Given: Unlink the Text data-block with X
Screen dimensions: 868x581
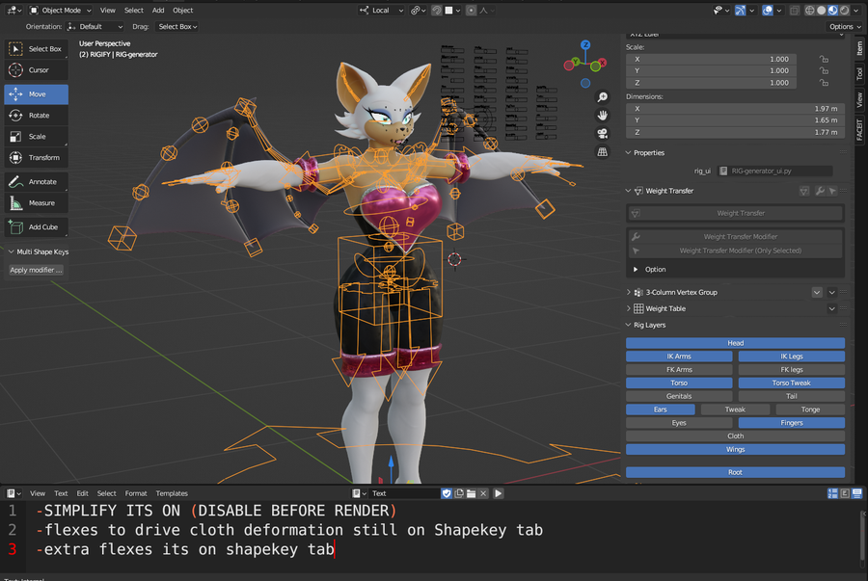Looking at the screenshot, I should (483, 493).
